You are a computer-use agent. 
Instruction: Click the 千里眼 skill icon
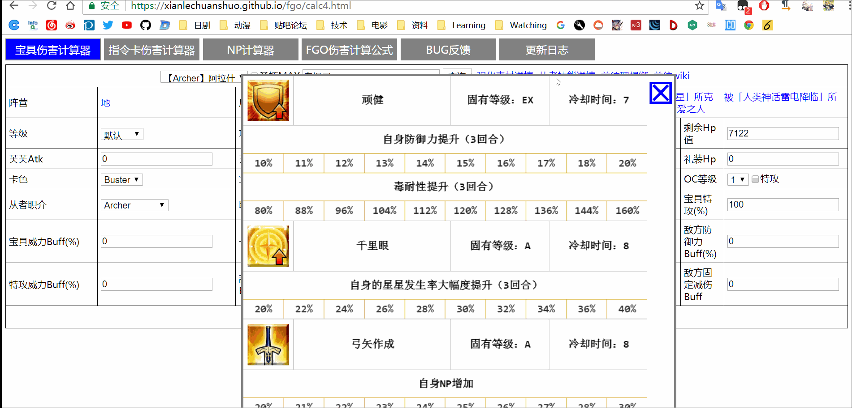tap(268, 246)
